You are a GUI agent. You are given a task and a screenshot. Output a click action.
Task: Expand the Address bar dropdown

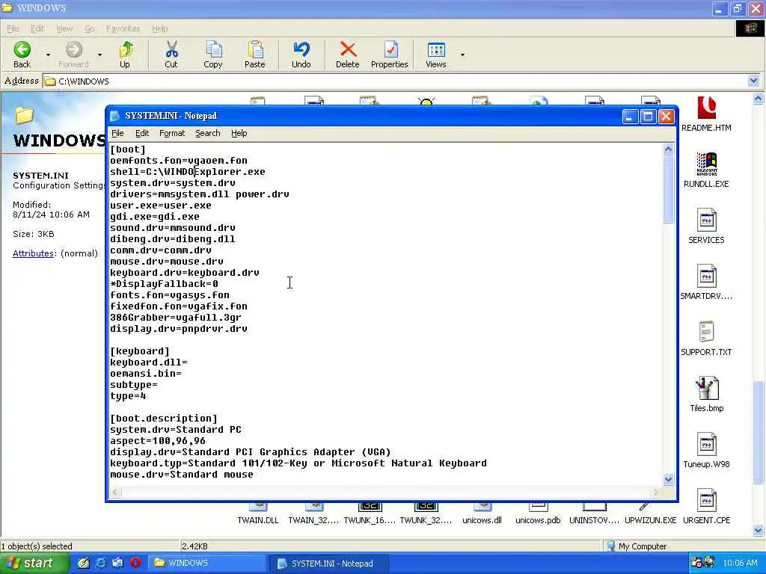pyautogui.click(x=753, y=81)
